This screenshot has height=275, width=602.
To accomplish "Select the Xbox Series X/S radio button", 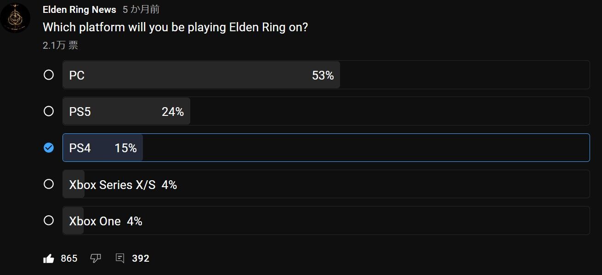I will click(x=49, y=184).
